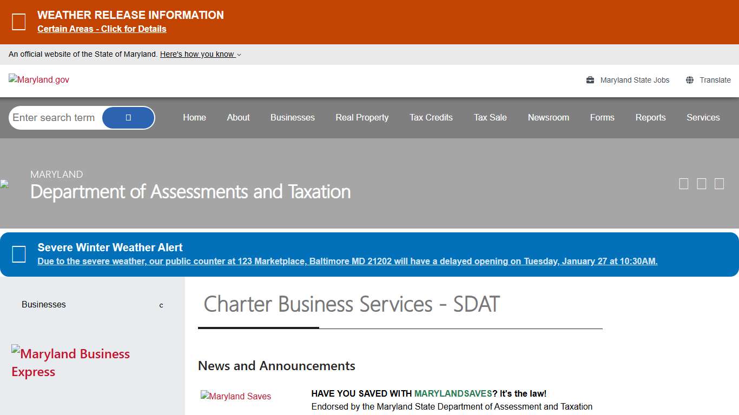This screenshot has width=739, height=415.
Task: Open the Services navigation menu
Action: click(703, 117)
